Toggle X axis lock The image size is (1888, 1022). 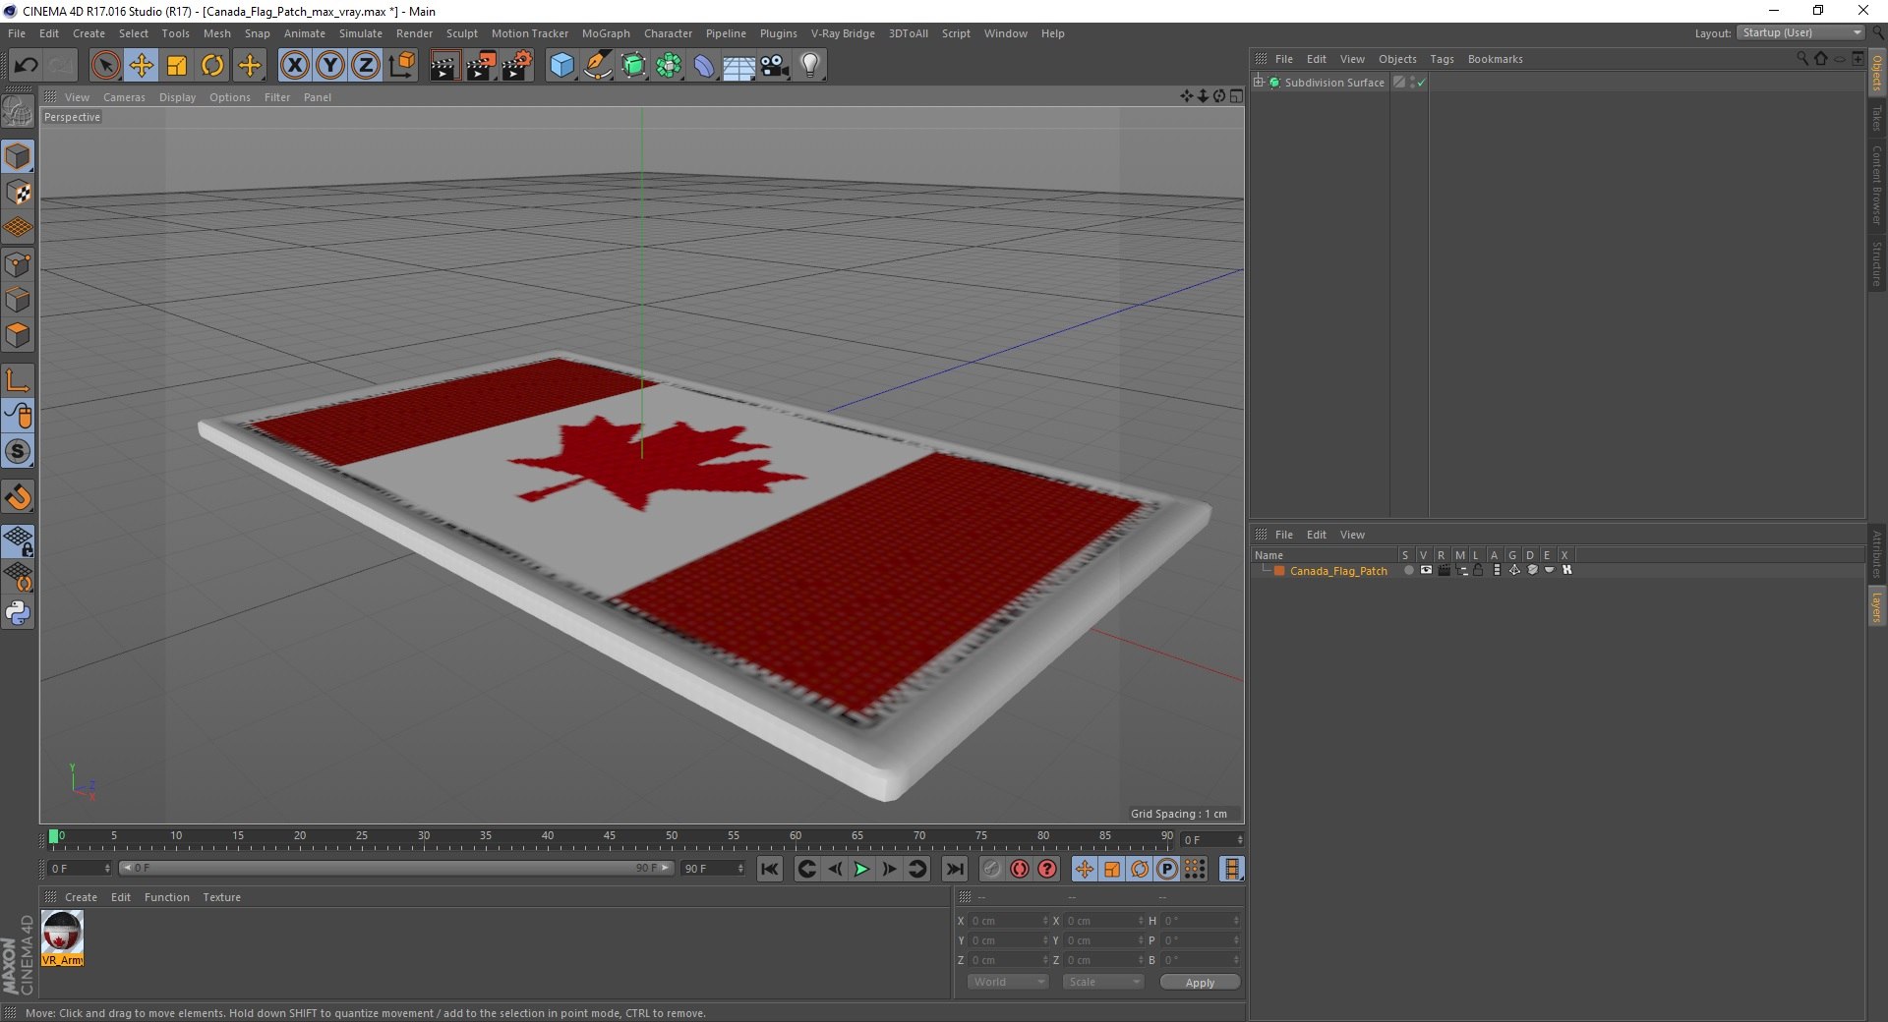click(294, 66)
